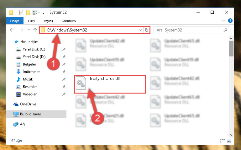Open the Dosya menu tab

pyautogui.click(x=15, y=21)
